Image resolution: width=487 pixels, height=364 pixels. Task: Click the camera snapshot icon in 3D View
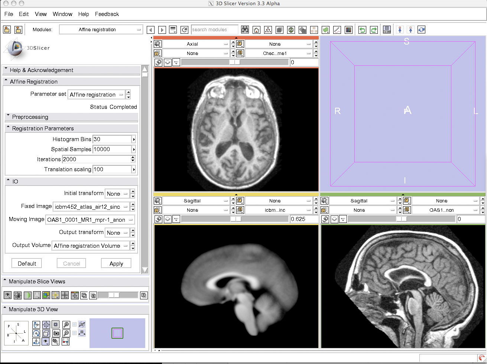[x=56, y=333]
